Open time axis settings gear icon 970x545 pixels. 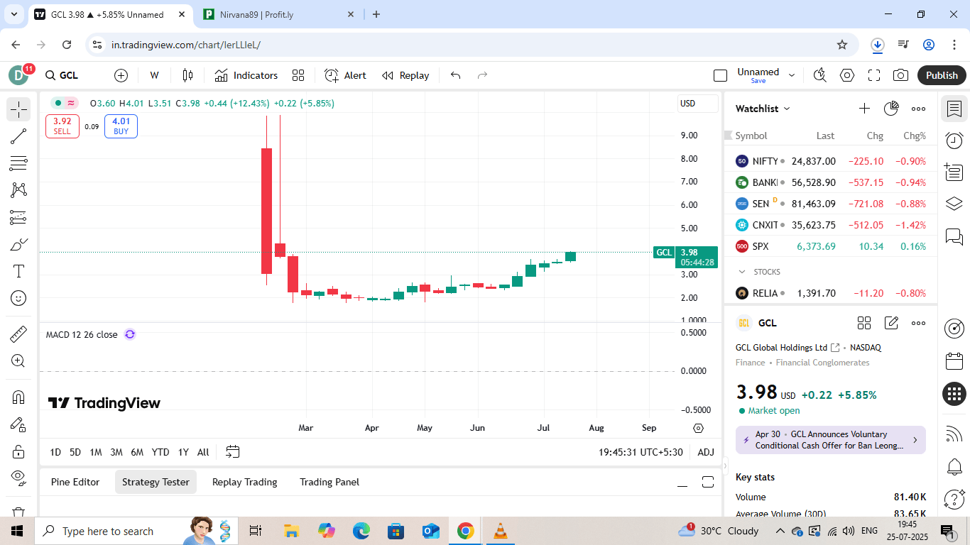click(698, 428)
